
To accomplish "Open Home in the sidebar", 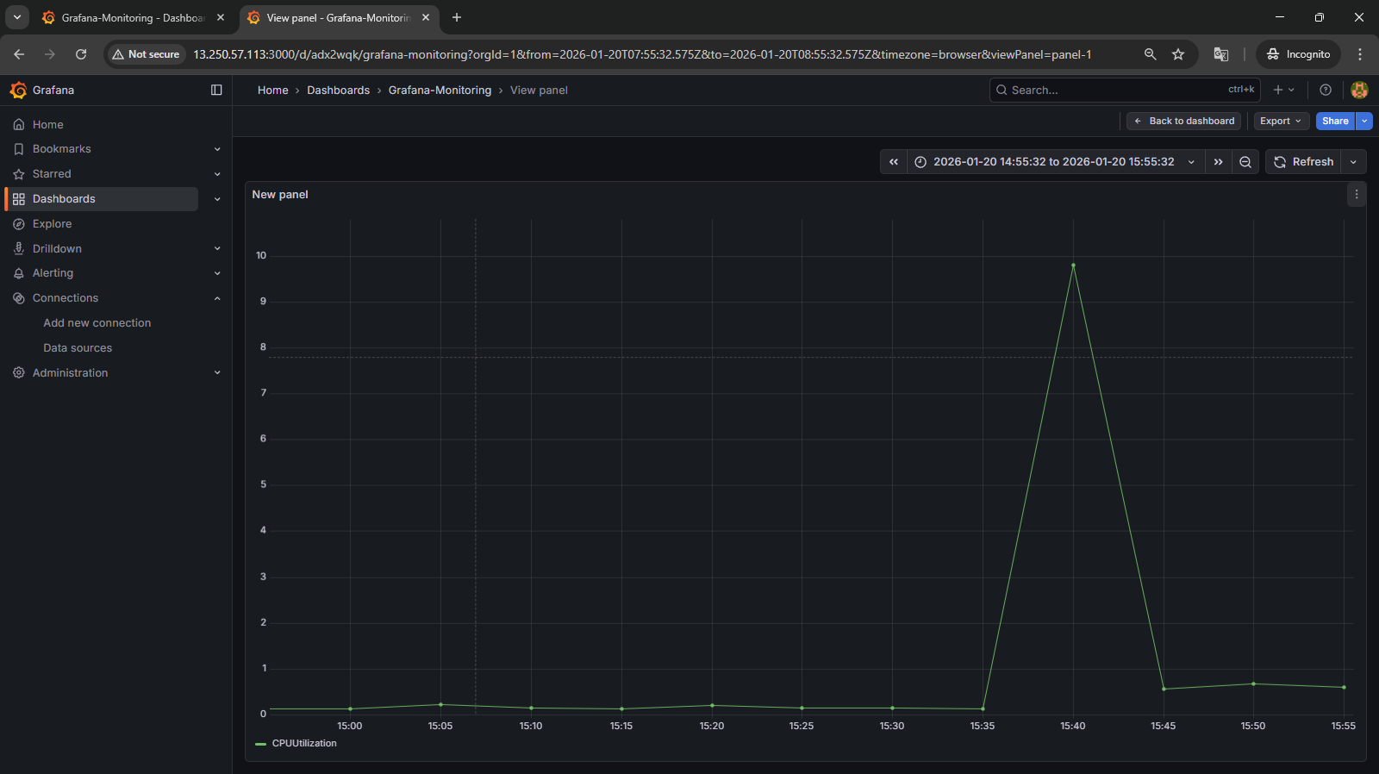I will click(x=48, y=125).
